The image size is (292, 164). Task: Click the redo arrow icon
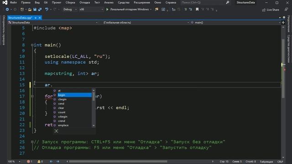[x=55, y=9]
